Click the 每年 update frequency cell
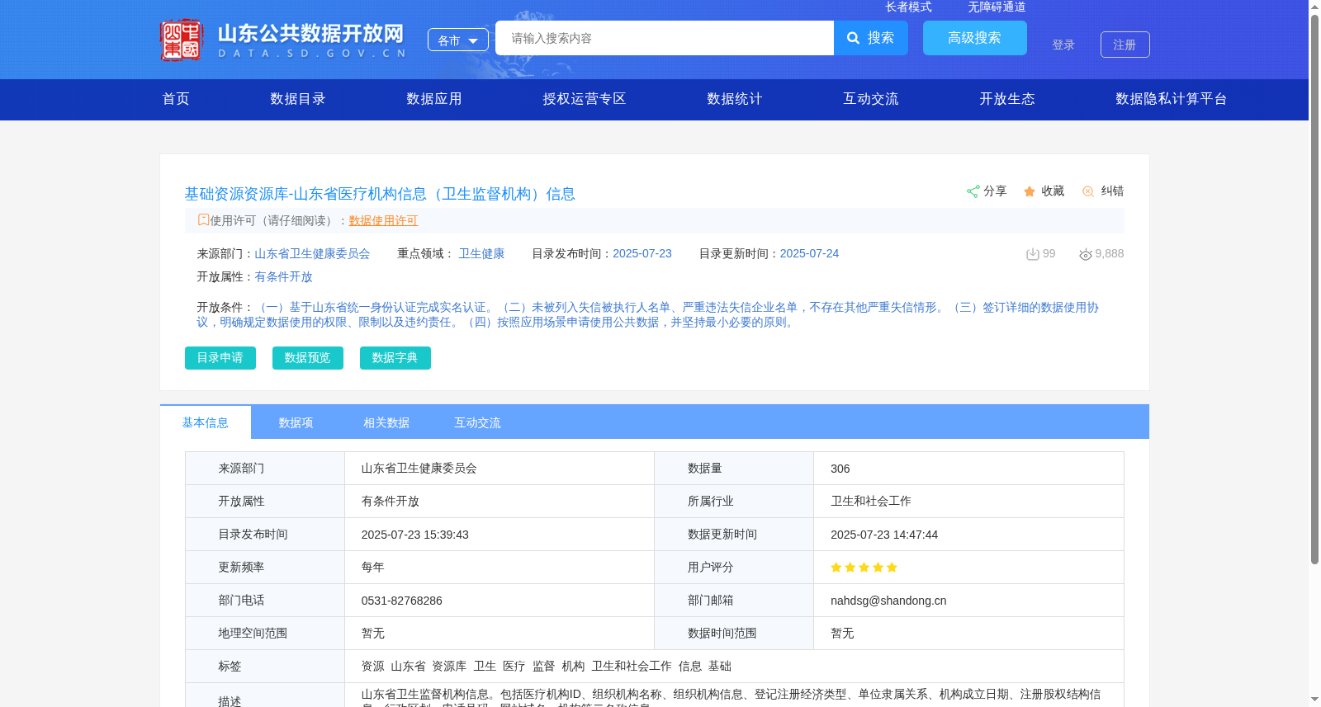The image size is (1321, 707). click(x=500, y=568)
